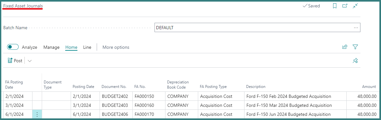The image size is (381, 120).
Task: Sort by FA Posting Date column header
Action: click(14, 84)
